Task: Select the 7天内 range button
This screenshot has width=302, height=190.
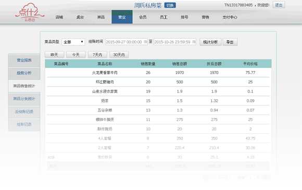Action: [x=97, y=55]
